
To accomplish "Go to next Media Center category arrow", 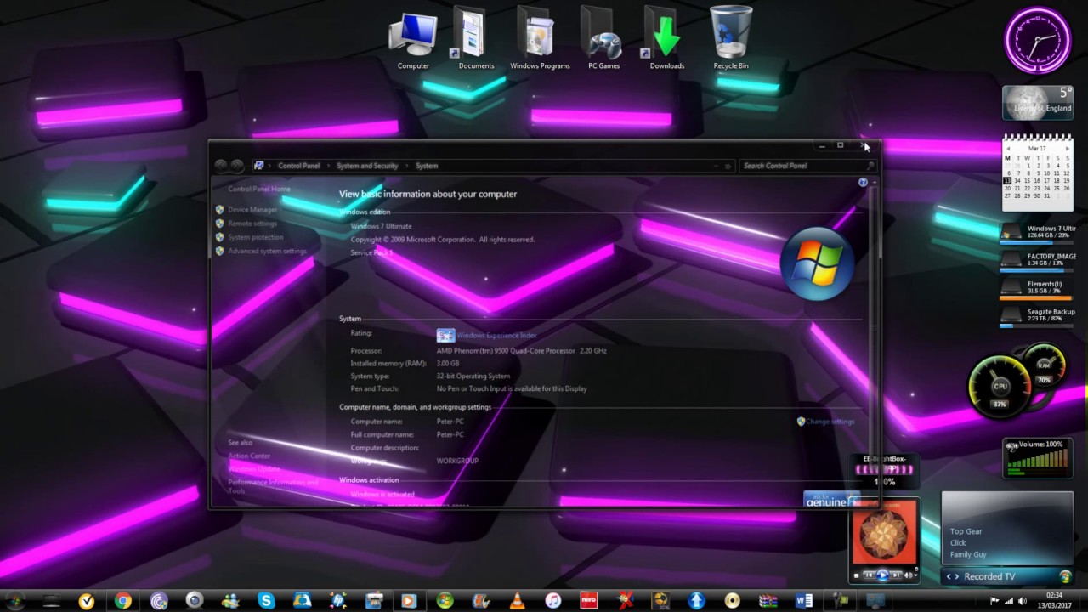I will (x=957, y=576).
